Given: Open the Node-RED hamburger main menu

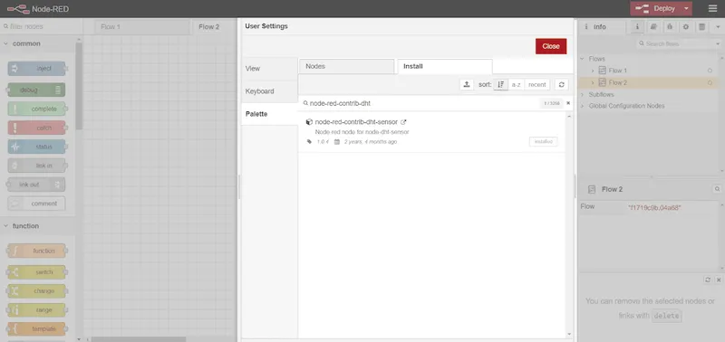Looking at the screenshot, I should pos(712,9).
